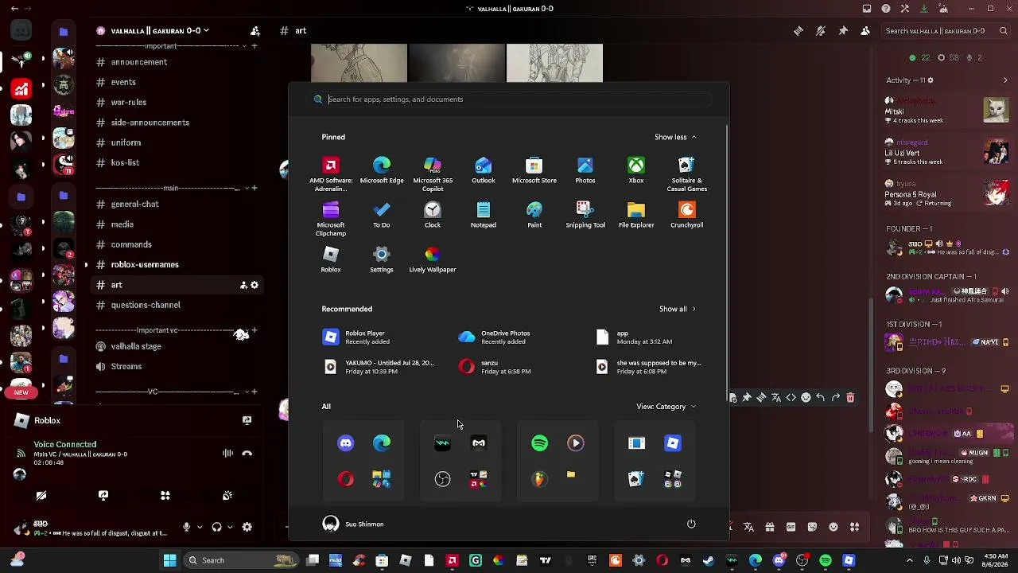Toggle the art channel notification bell

click(821, 31)
